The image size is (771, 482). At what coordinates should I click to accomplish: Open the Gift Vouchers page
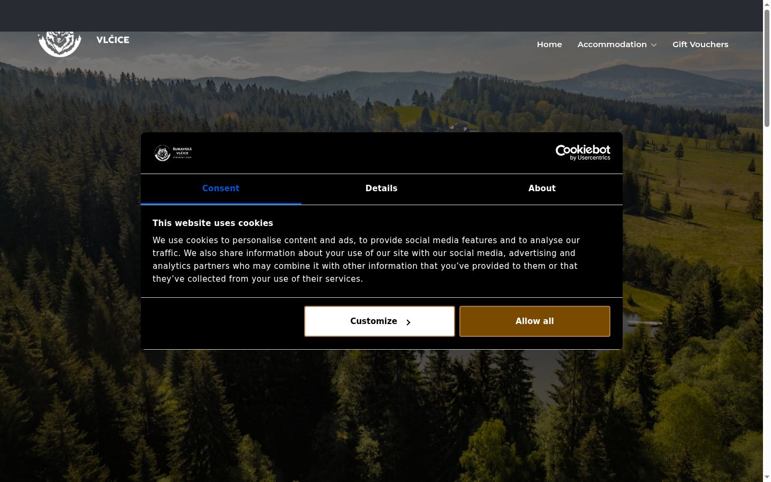pyautogui.click(x=700, y=44)
